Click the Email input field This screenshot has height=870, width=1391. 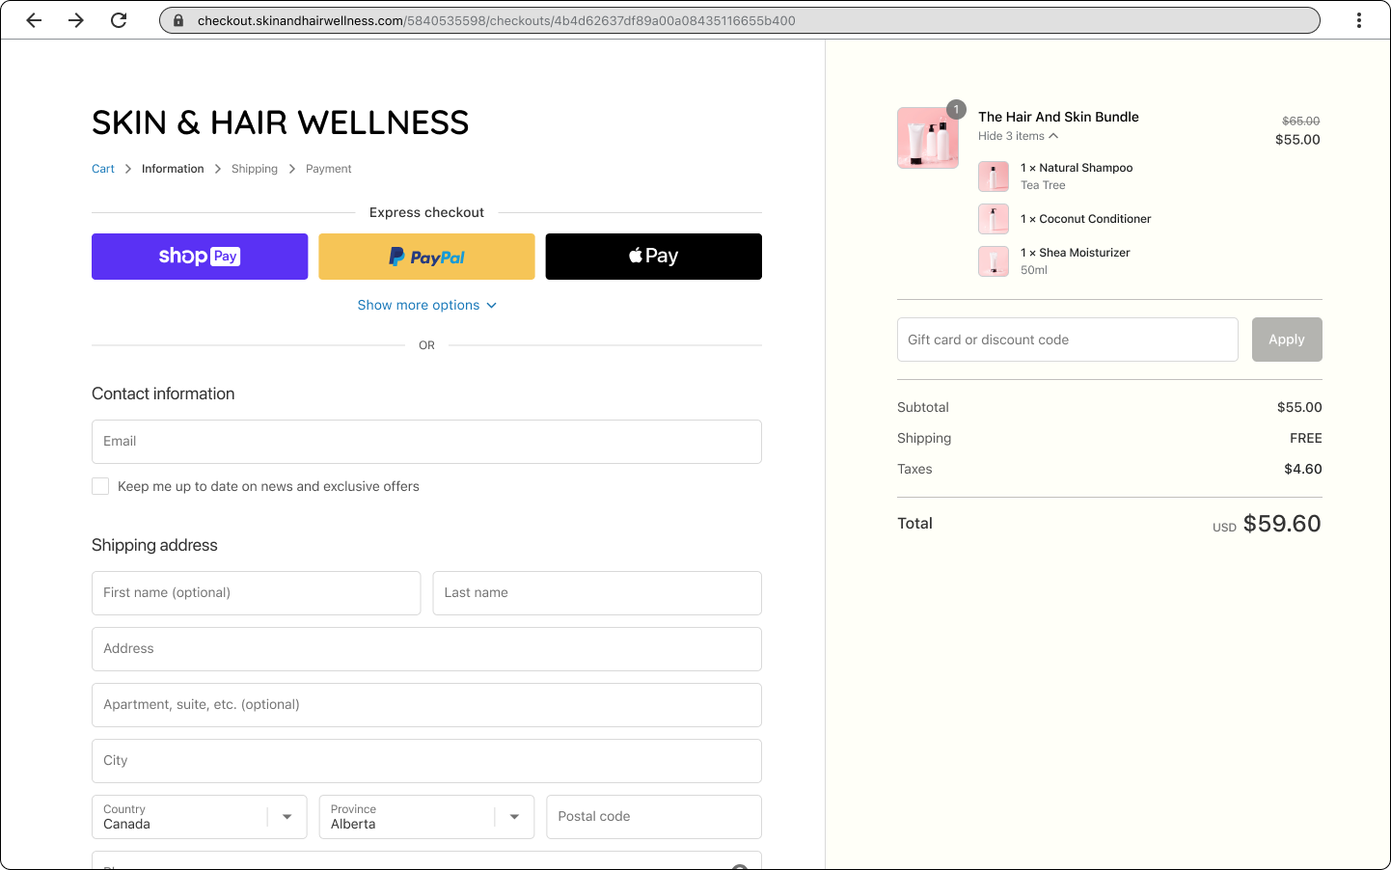click(426, 442)
